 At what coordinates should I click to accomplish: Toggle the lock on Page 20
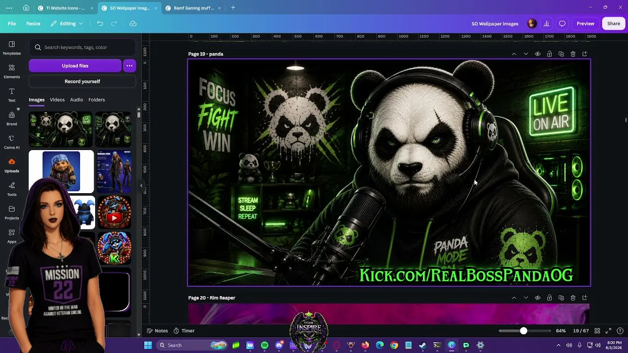pyautogui.click(x=549, y=298)
